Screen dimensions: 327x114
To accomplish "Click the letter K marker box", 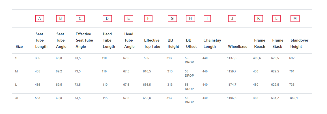I will coord(259,19).
